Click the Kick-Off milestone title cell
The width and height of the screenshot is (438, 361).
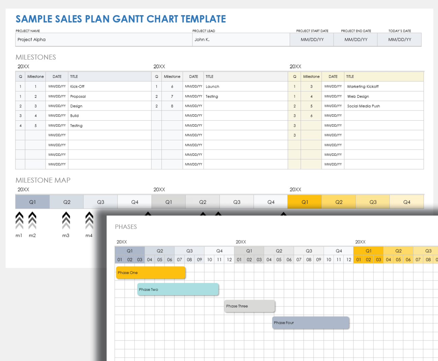tap(109, 86)
